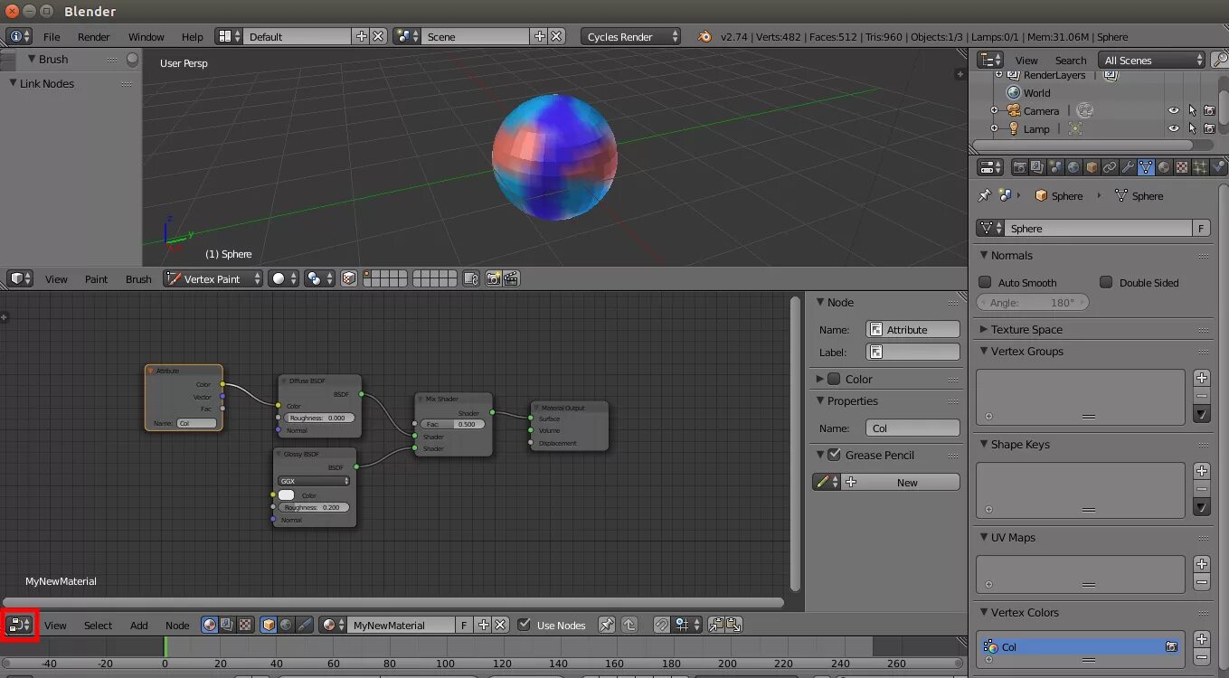
Task: Click the Texture checkerboard properties icon
Action: click(x=1182, y=167)
